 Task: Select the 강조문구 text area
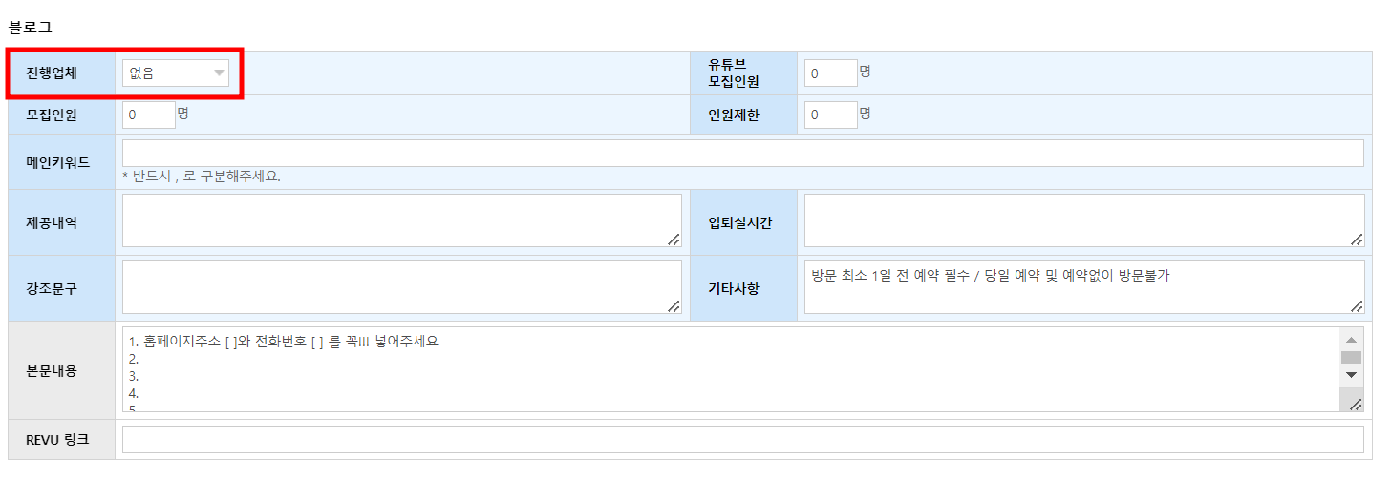[401, 286]
